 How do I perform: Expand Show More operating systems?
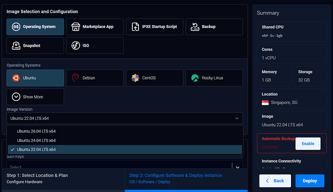pyautogui.click(x=35, y=97)
